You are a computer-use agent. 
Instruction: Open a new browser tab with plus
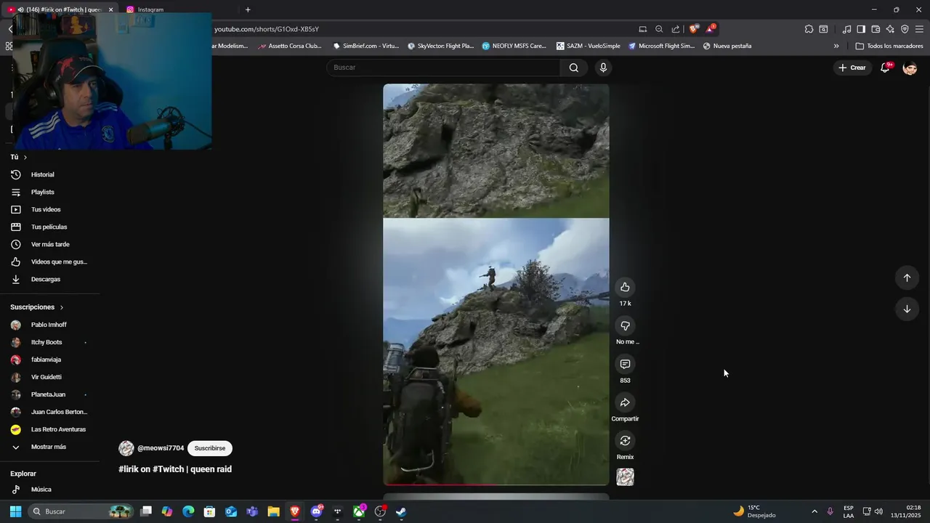(x=248, y=10)
